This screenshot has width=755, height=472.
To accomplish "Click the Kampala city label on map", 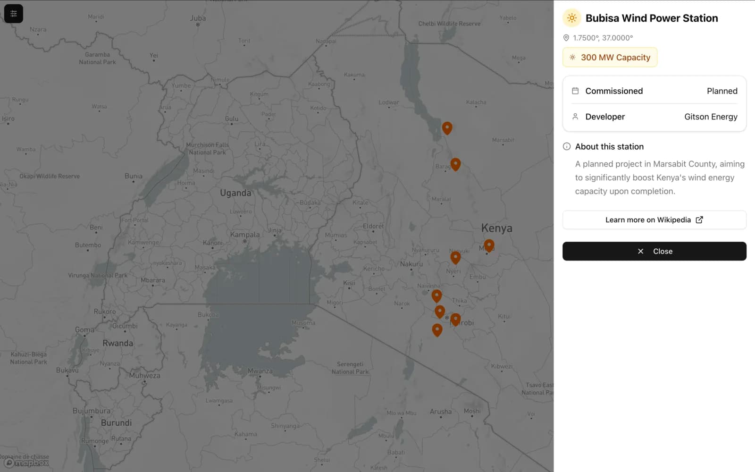I will coord(245,235).
